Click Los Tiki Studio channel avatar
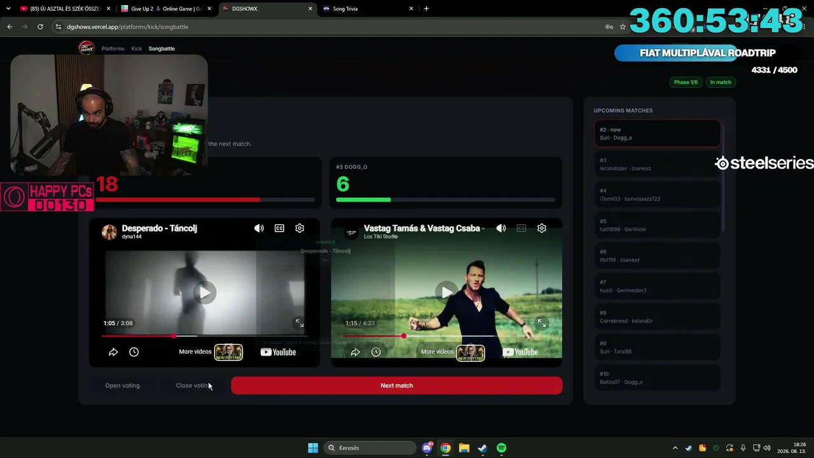This screenshot has height=458, width=814. coord(351,232)
